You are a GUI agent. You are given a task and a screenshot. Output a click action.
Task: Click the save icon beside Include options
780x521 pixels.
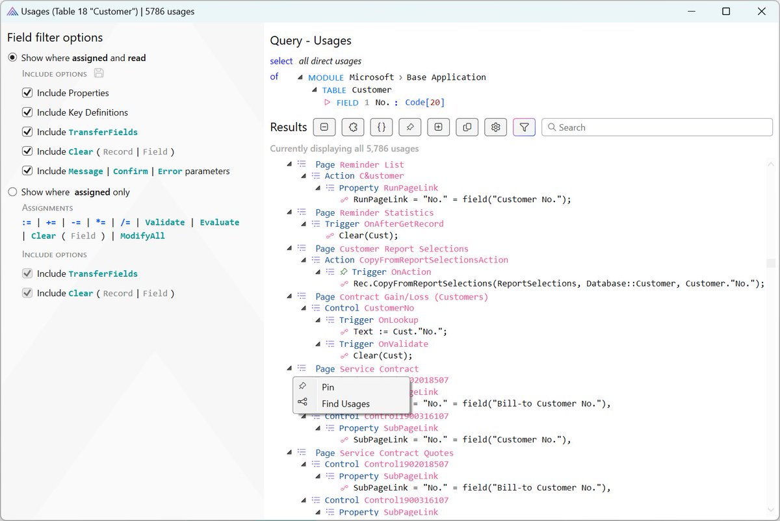99,73
